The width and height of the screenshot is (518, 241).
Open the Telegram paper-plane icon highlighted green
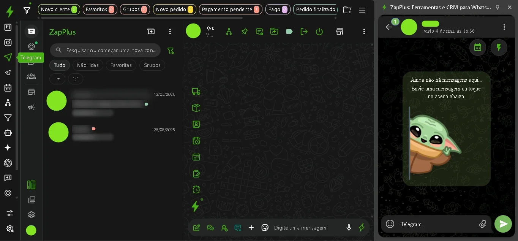pyautogui.click(x=8, y=57)
